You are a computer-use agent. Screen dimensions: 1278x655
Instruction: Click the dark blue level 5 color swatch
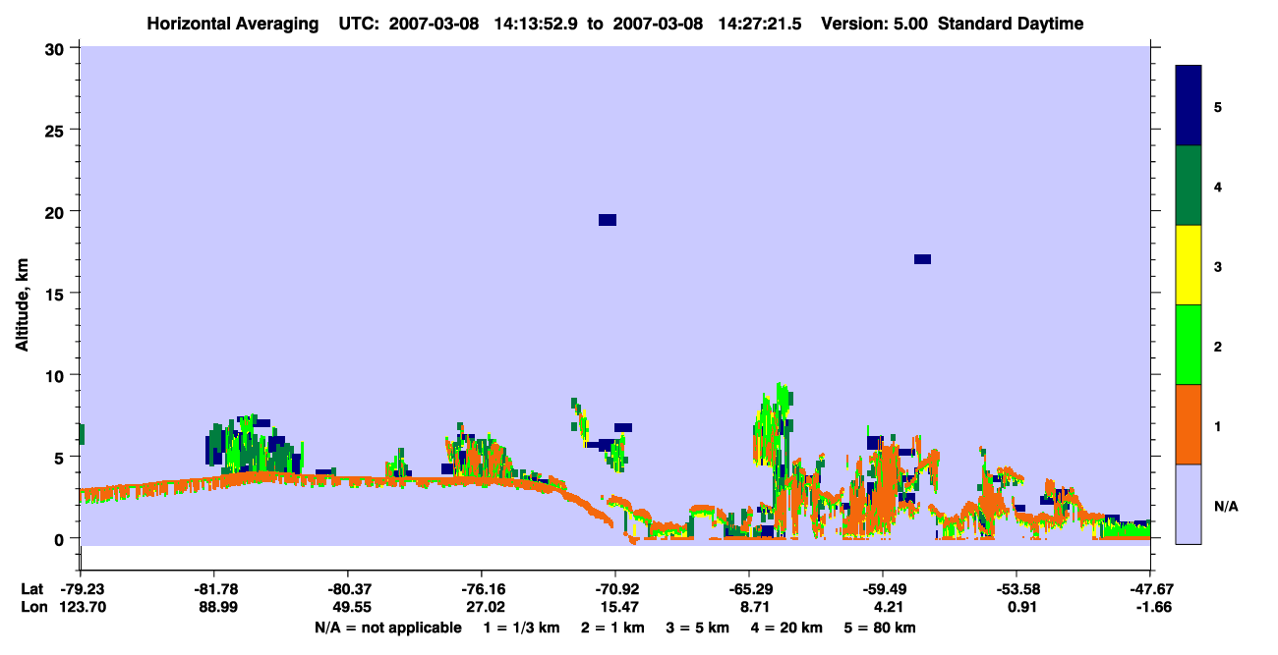tap(1189, 106)
